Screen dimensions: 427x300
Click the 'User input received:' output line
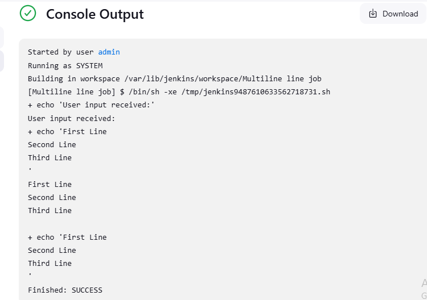click(71, 119)
